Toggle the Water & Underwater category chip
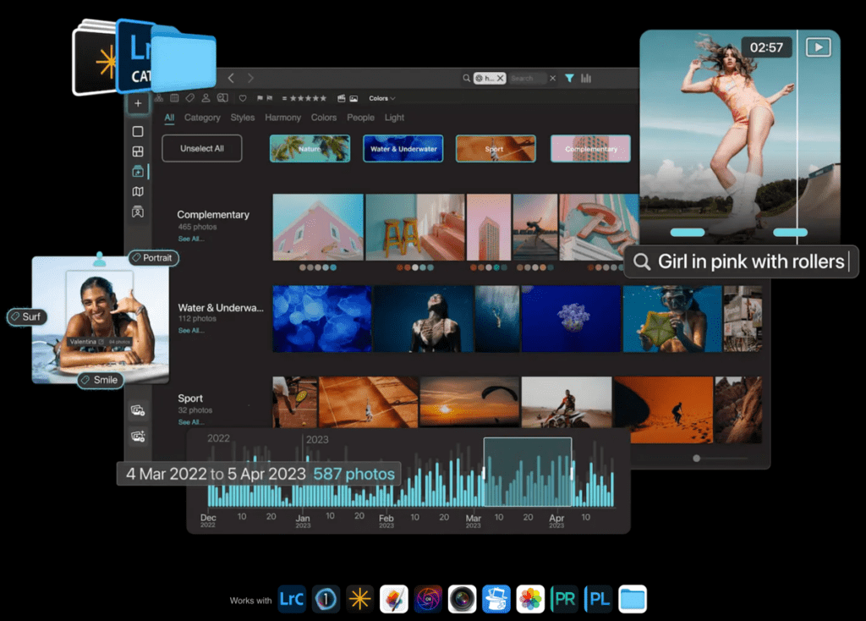Screen dimensions: 866x621 (x=403, y=148)
